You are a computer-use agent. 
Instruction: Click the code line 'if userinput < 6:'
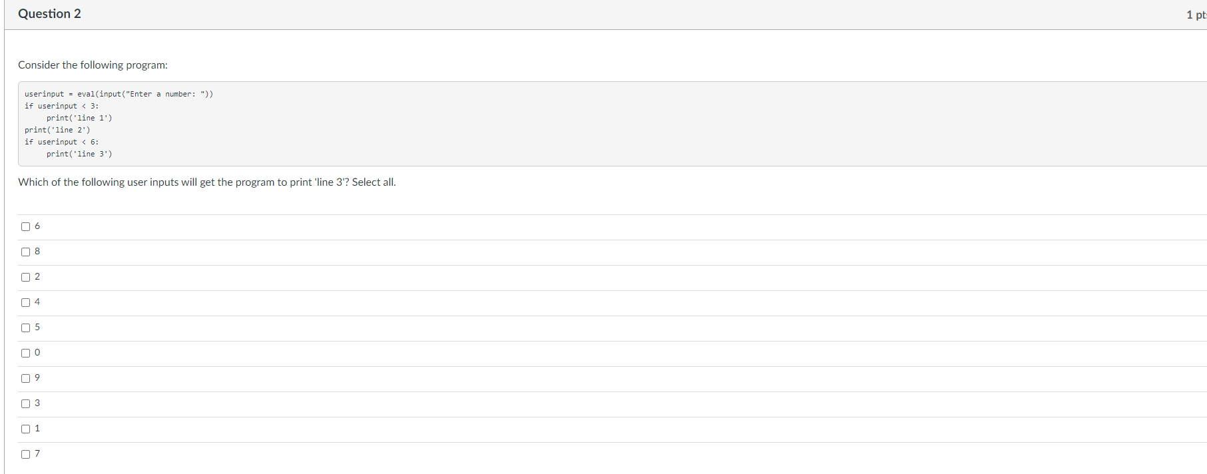tap(62, 142)
